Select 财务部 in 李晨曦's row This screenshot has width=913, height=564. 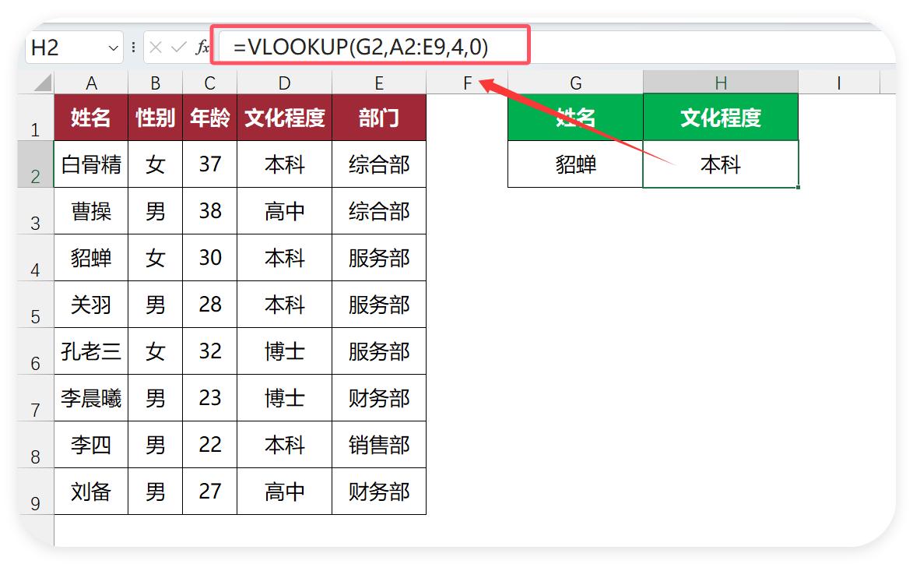click(379, 397)
